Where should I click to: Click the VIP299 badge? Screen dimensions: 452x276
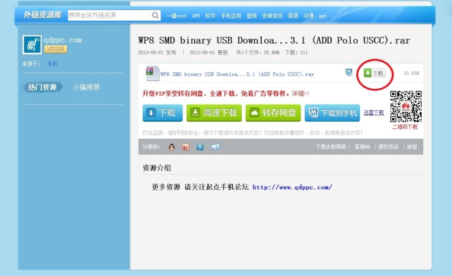point(55,49)
